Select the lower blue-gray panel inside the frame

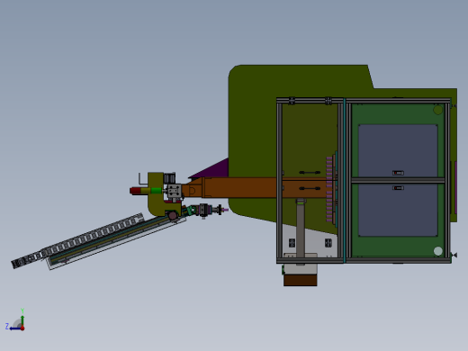coord(398,210)
